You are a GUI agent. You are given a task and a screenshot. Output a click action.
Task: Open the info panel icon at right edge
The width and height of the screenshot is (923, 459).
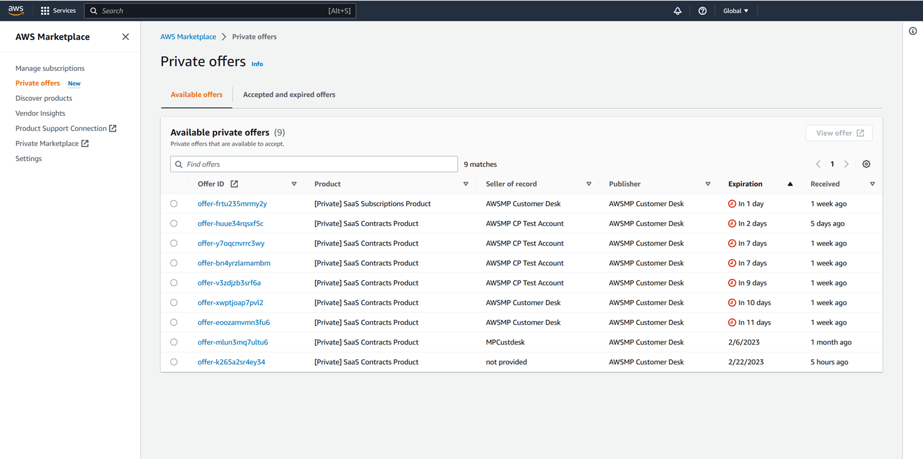pos(913,31)
